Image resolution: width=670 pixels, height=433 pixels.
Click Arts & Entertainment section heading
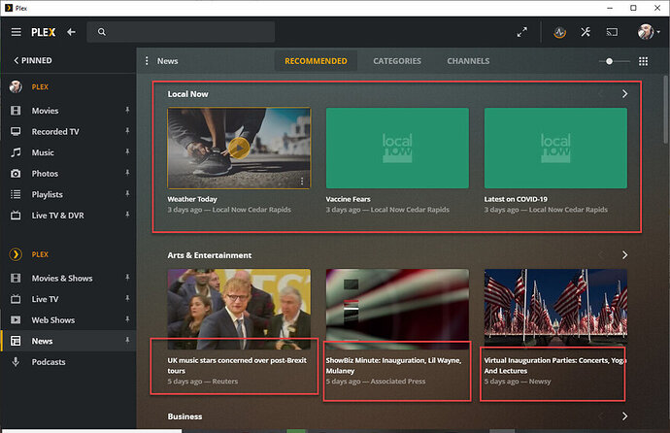tap(210, 255)
